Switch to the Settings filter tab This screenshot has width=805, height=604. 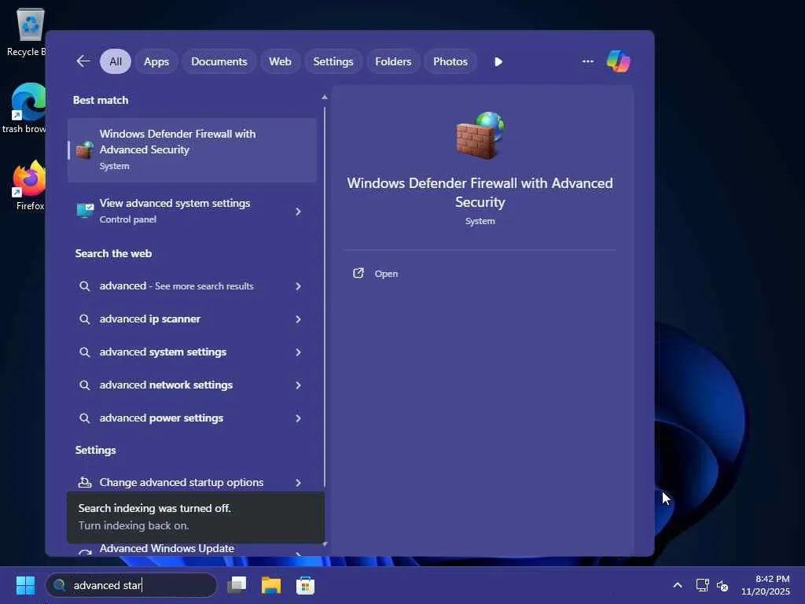tap(333, 61)
